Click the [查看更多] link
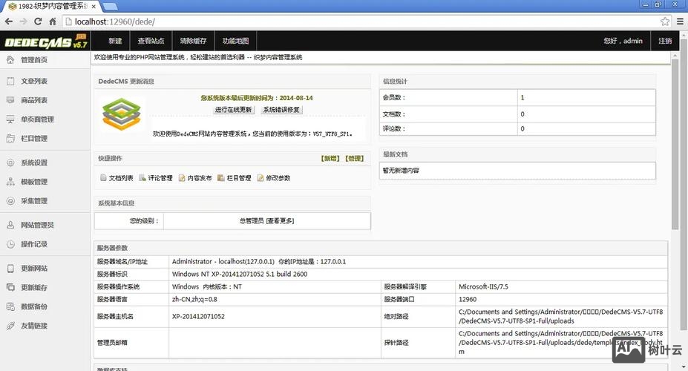Image resolution: width=688 pixels, height=371 pixels. [280, 221]
